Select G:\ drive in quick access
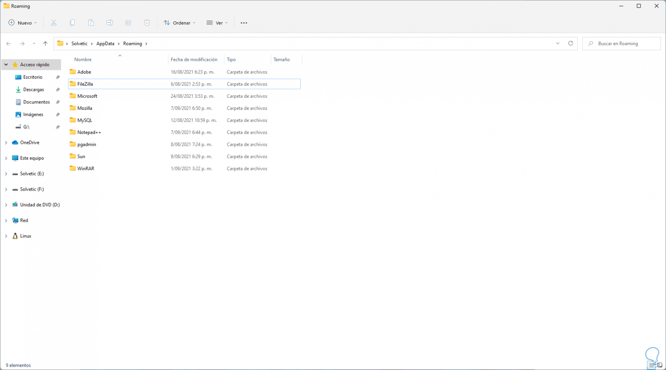This screenshot has height=370, width=666. tap(26, 127)
